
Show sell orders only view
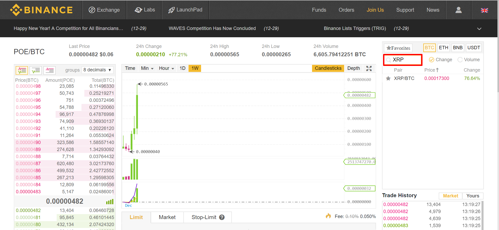(x=49, y=70)
